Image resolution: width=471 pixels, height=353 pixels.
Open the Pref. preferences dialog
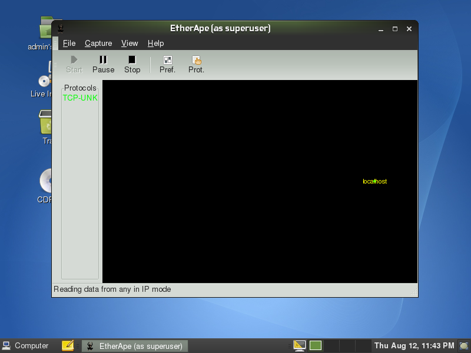168,64
